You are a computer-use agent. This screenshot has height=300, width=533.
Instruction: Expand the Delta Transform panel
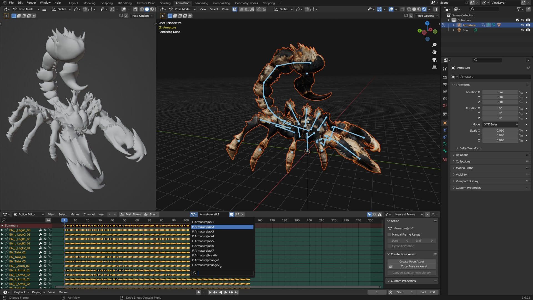(x=470, y=148)
